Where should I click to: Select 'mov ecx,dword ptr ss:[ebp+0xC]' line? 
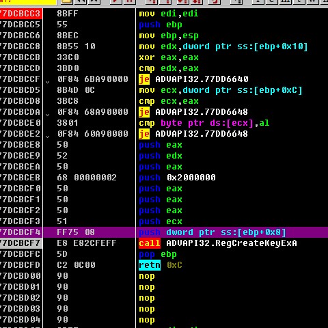(x=221, y=90)
